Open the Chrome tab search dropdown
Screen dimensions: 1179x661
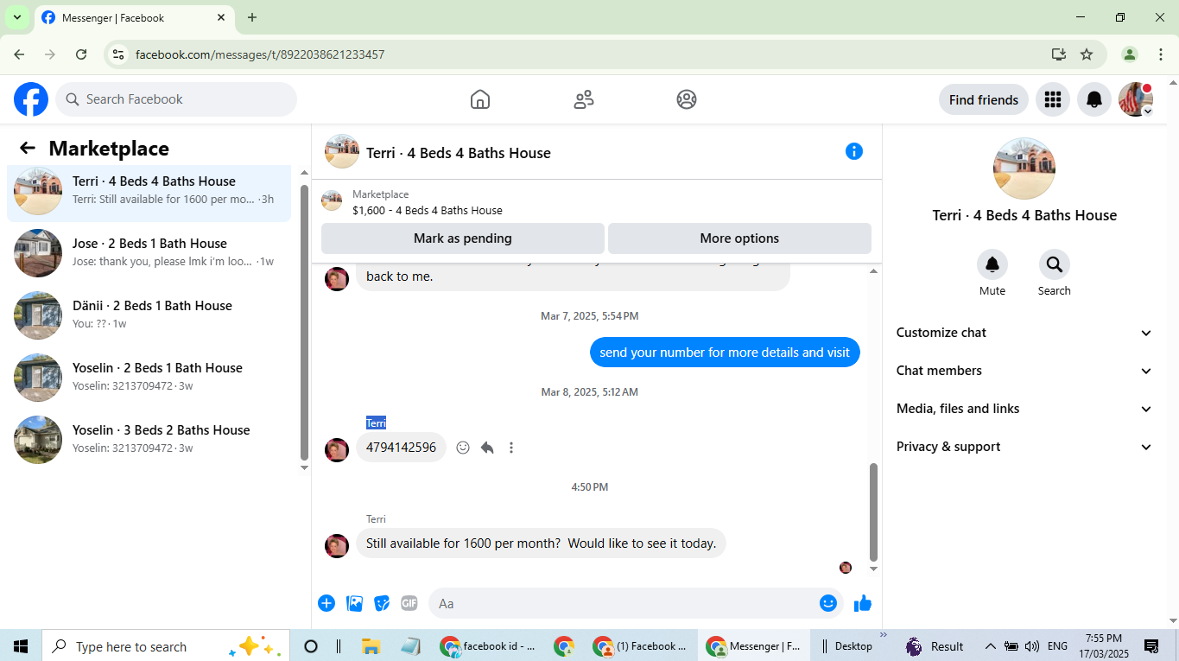point(16,17)
